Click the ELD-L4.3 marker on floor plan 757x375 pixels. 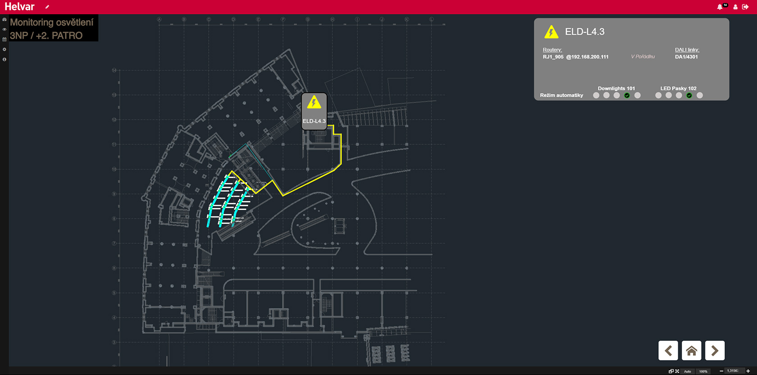(314, 111)
